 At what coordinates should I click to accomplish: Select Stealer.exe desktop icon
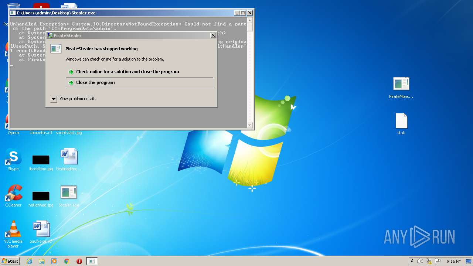click(69, 196)
